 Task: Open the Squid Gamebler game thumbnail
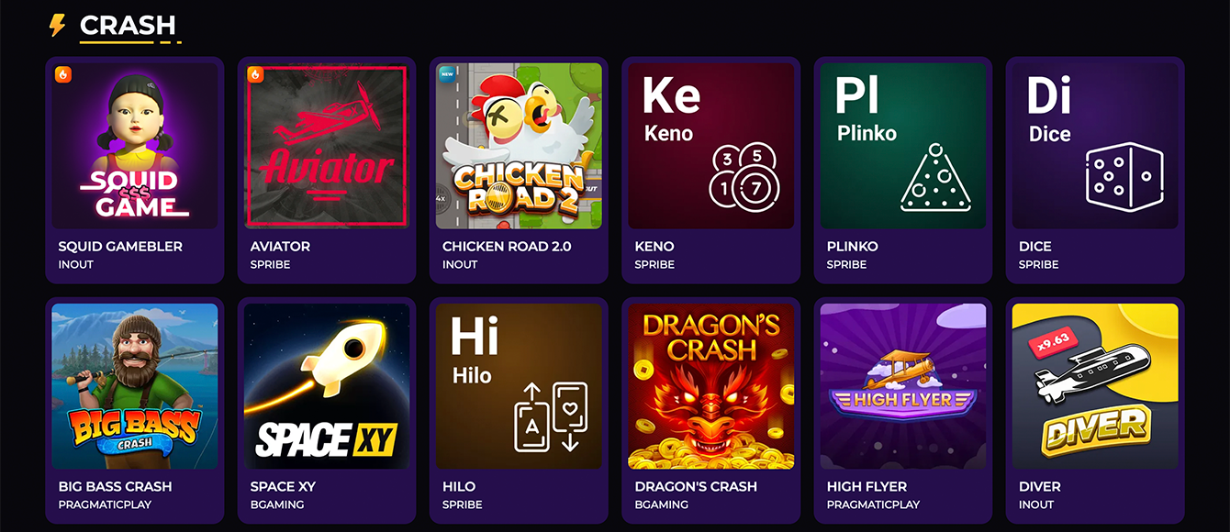[135, 146]
